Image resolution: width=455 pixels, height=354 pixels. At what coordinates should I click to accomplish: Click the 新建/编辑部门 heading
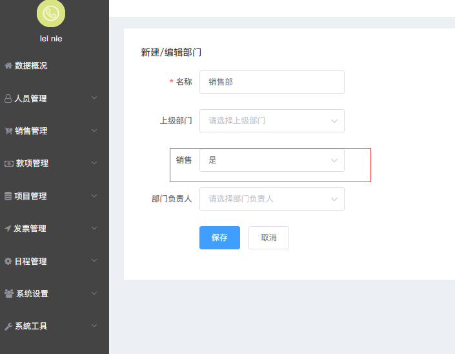point(171,52)
